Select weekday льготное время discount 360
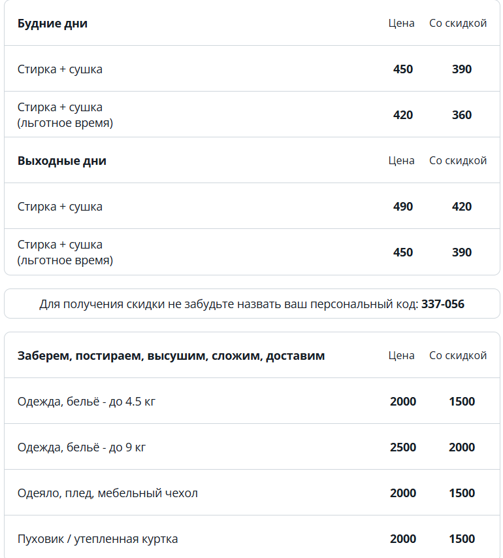Image resolution: width=503 pixels, height=558 pixels. click(462, 115)
